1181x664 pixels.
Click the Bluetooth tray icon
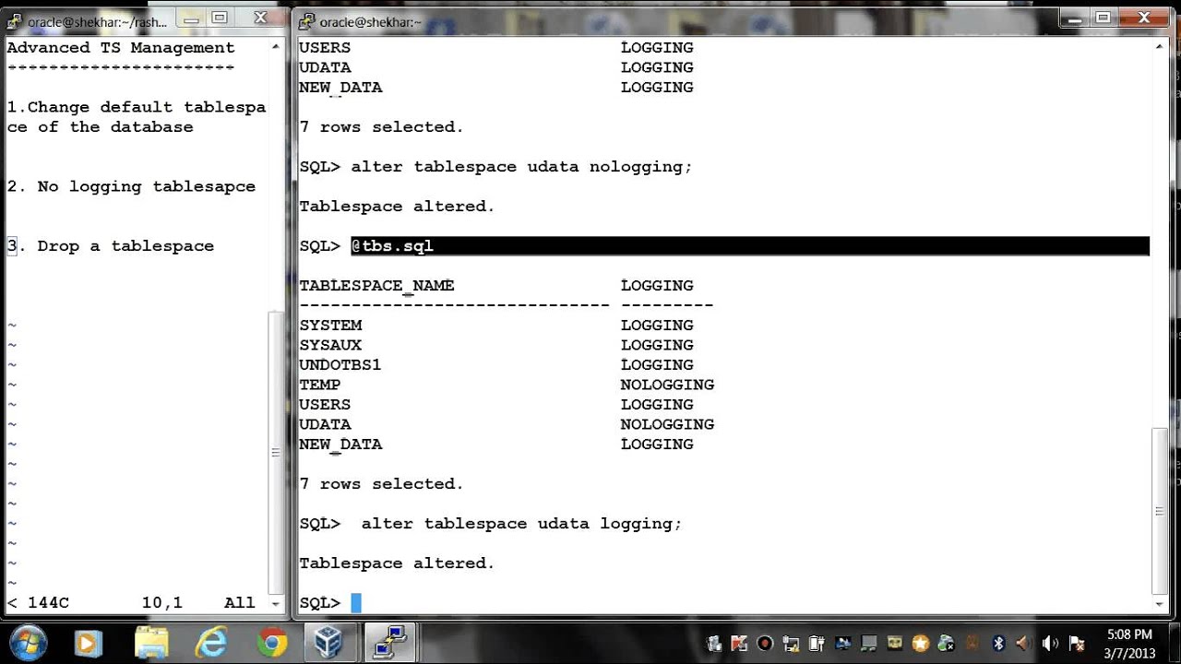(x=998, y=644)
